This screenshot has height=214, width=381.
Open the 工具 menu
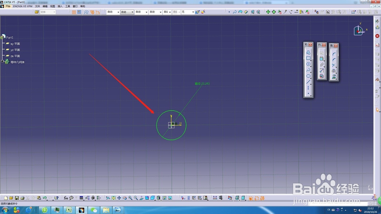tap(67, 6)
